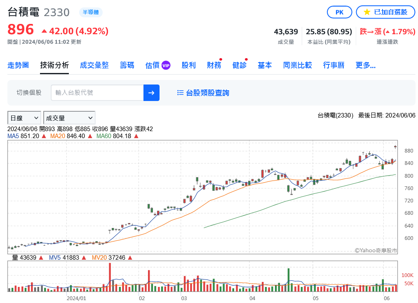The height and width of the screenshot is (303, 418).
Task: Expand the 更多... menu
Action: tap(366, 65)
